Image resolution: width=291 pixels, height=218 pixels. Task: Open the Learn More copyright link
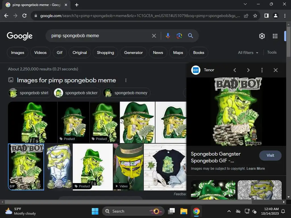pos(255,169)
